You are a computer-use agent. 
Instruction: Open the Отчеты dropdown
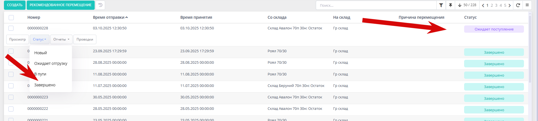(x=61, y=39)
